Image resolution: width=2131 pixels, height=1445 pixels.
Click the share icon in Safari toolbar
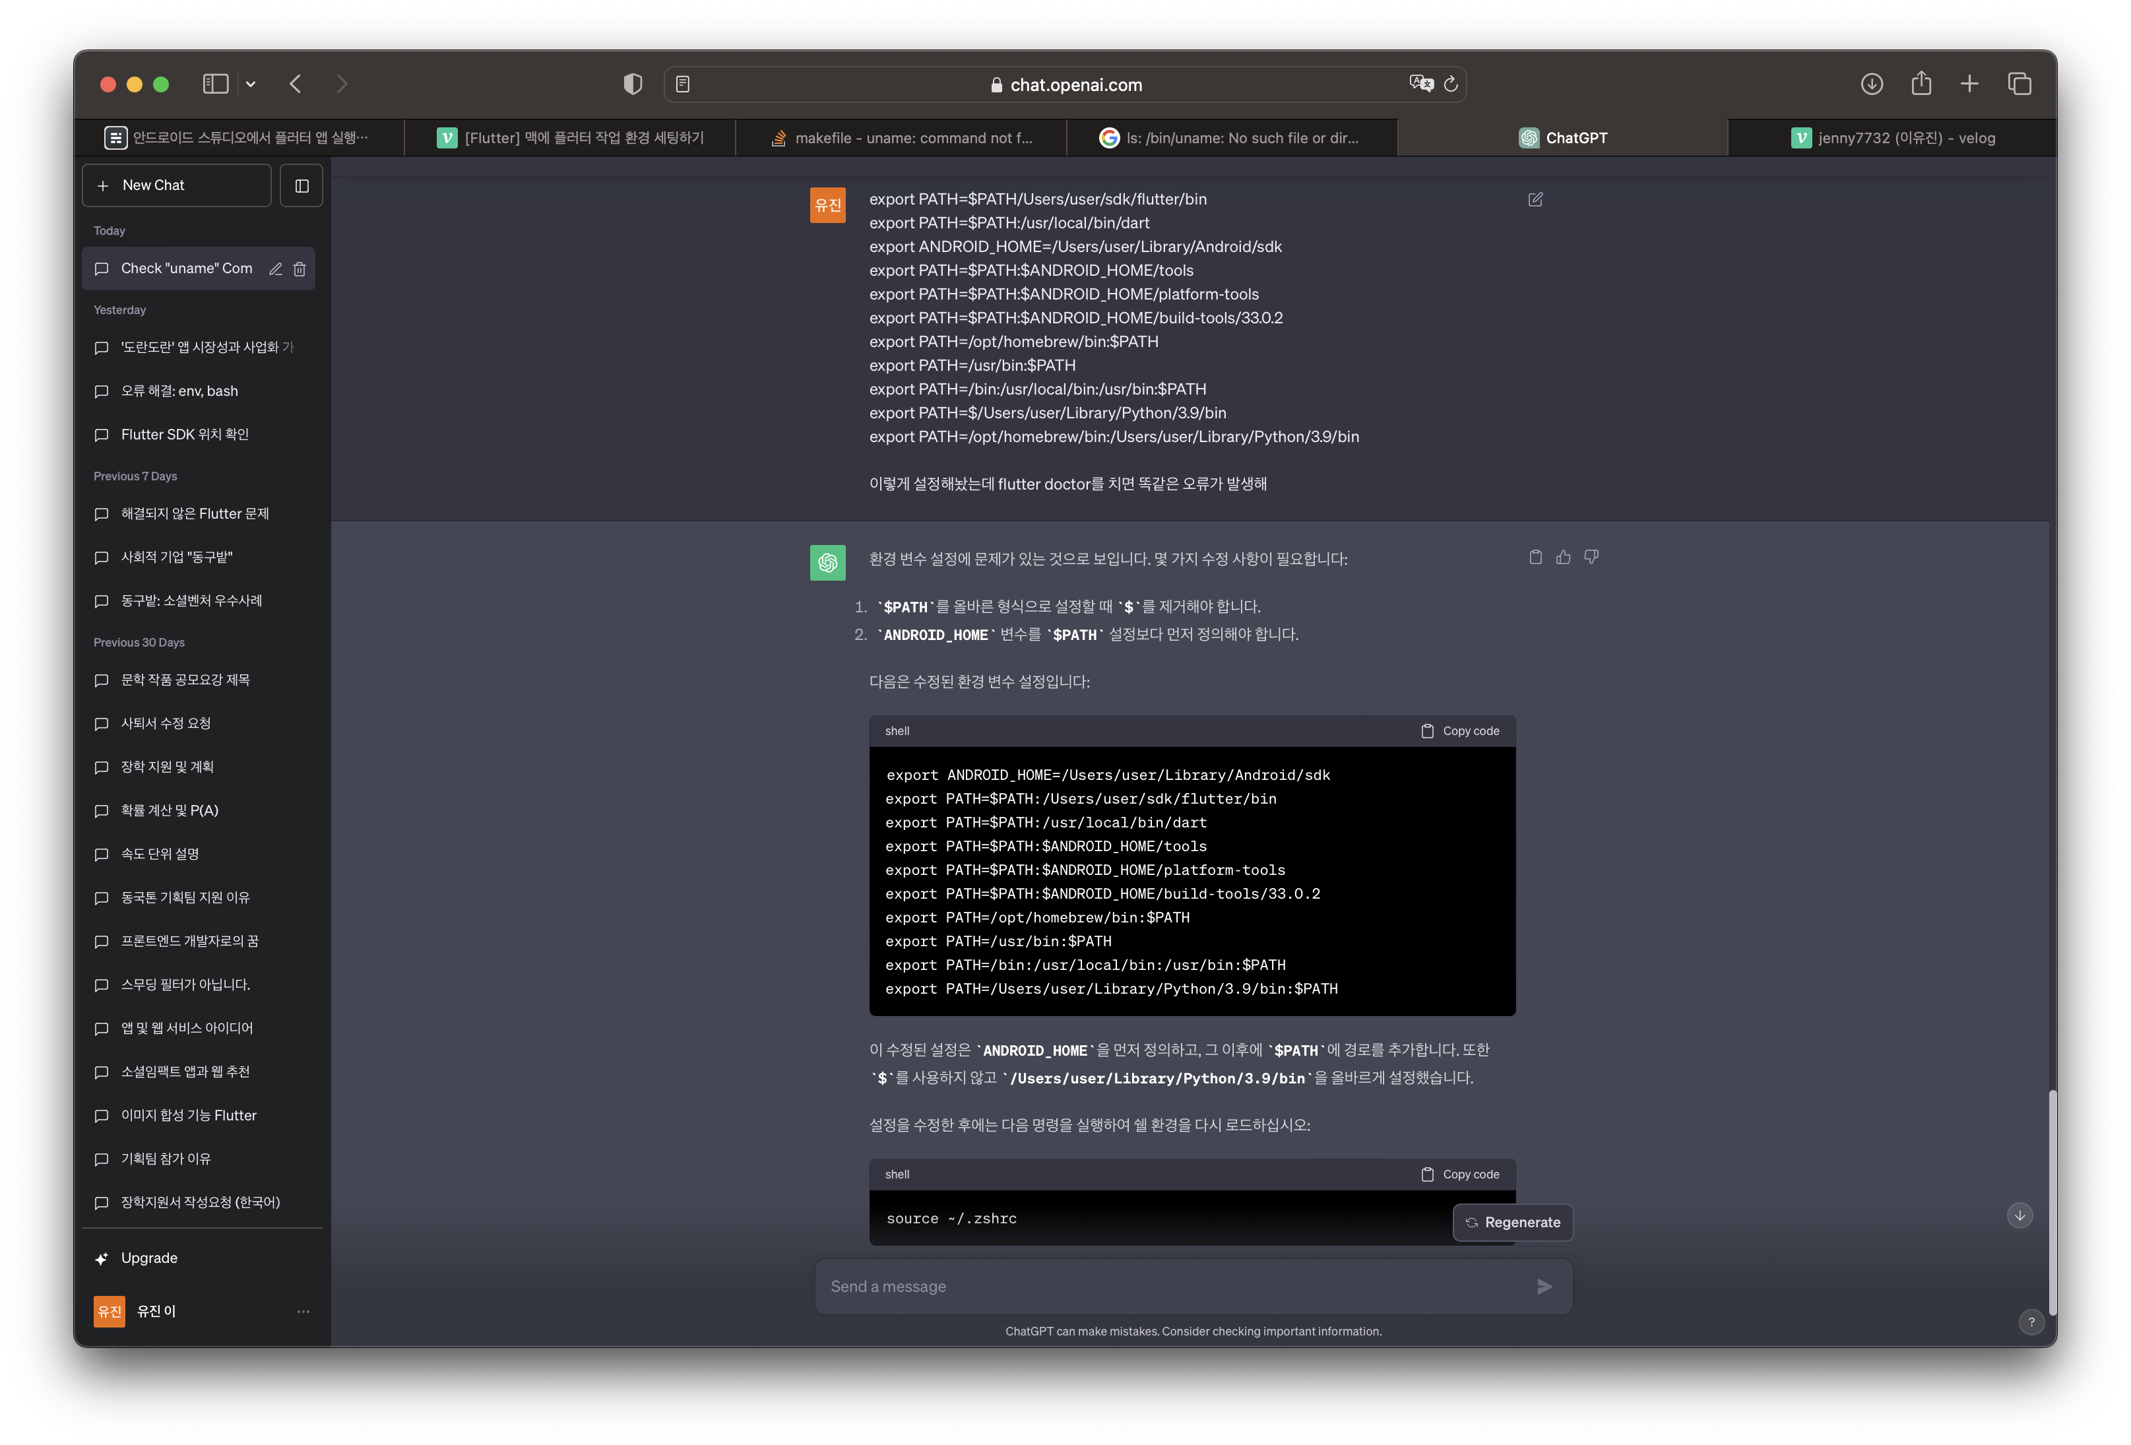1921,83
